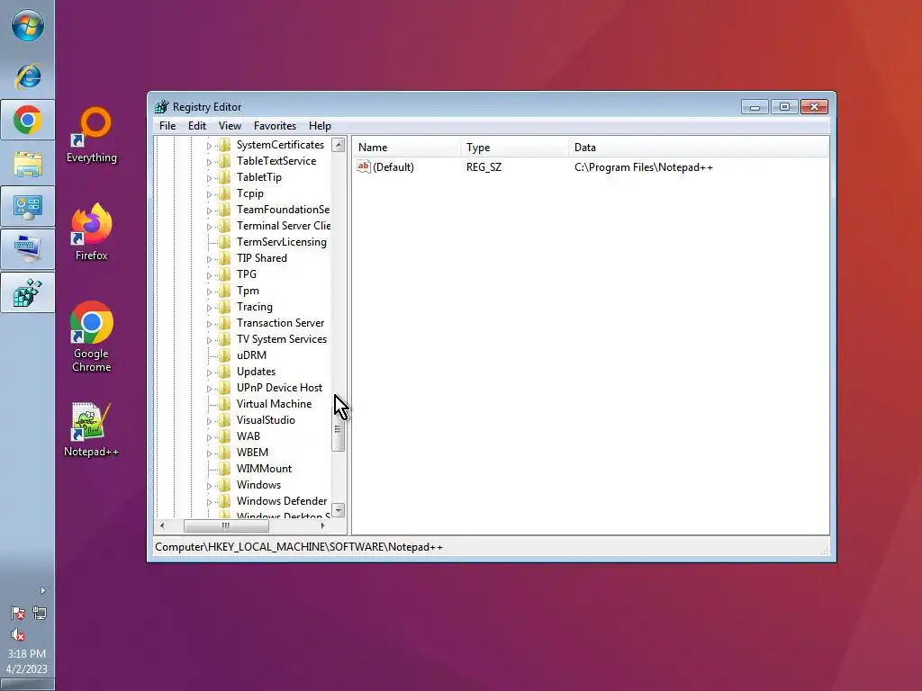The height and width of the screenshot is (691, 922).
Task: Click the Show desktop button
Action: [x=27, y=685]
